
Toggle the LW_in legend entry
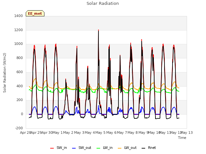pyautogui.click(x=105, y=148)
